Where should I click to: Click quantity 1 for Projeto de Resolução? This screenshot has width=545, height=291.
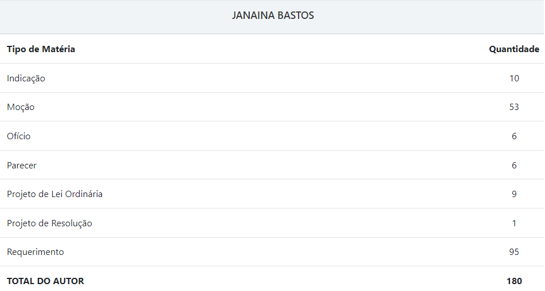[513, 223]
